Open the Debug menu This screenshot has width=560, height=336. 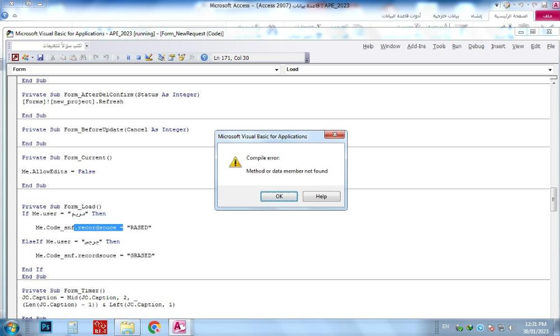(476, 46)
